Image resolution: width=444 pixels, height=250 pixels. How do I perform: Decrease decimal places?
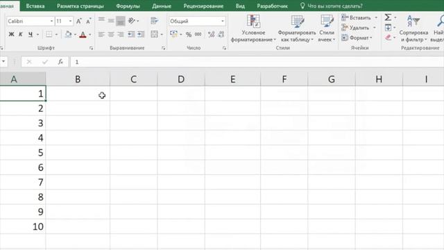click(x=221, y=35)
